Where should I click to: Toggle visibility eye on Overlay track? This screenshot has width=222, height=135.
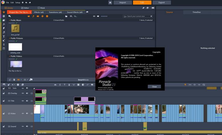pos(23,93)
